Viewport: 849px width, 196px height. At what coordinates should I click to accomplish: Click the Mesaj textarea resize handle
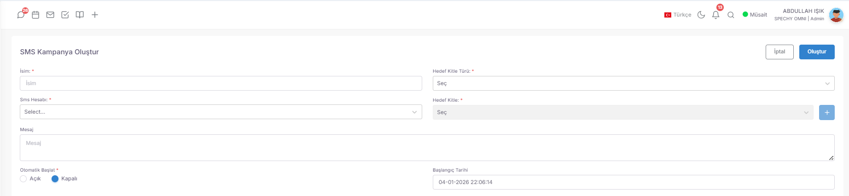coord(831,158)
